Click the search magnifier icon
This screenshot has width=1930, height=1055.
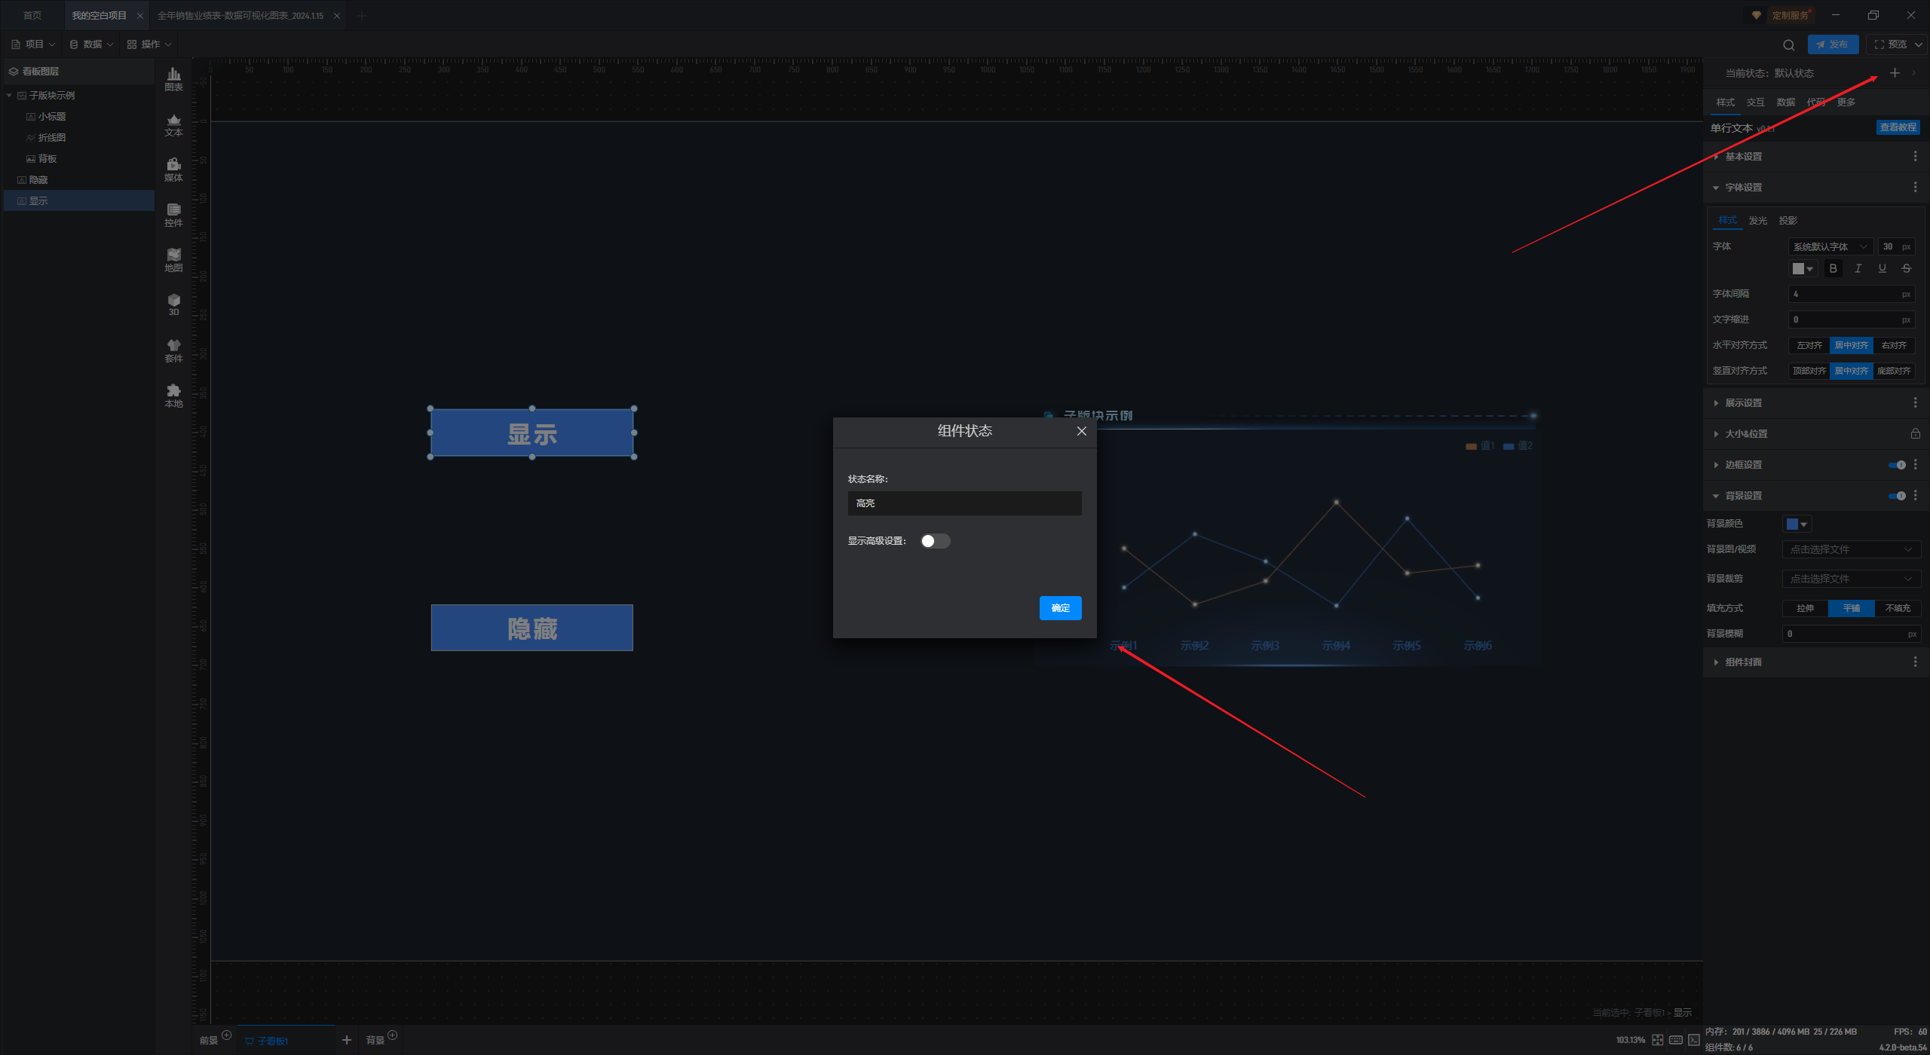pos(1788,45)
